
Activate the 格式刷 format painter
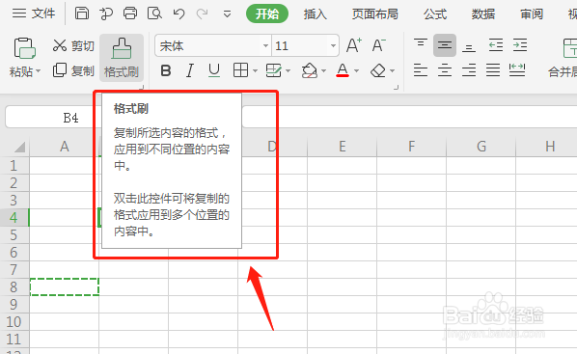click(122, 58)
